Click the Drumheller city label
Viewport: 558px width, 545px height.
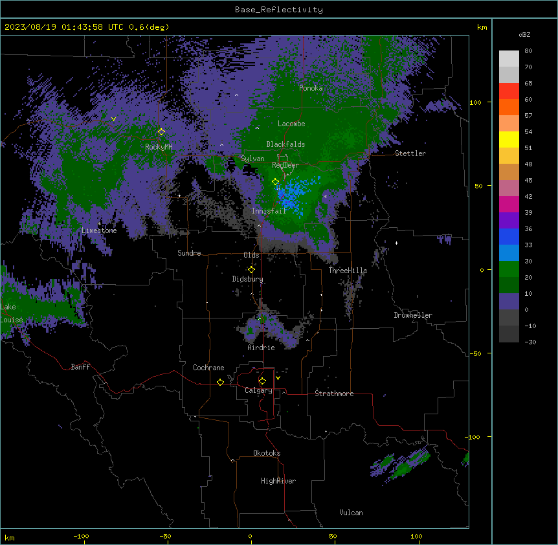click(413, 316)
